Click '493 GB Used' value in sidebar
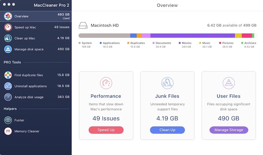Viewport: 263px width, 155px height. pyautogui.click(x=63, y=16)
